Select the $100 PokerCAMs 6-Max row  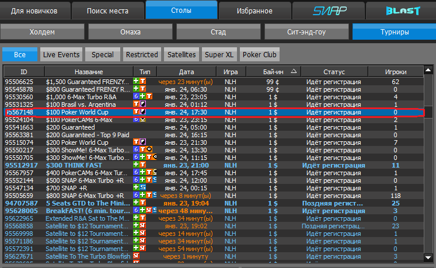[x=214, y=120]
